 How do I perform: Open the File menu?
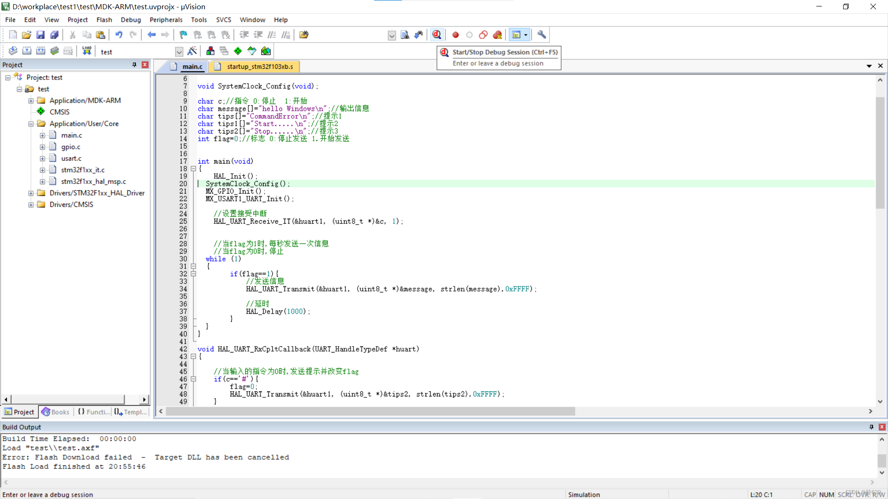(10, 20)
